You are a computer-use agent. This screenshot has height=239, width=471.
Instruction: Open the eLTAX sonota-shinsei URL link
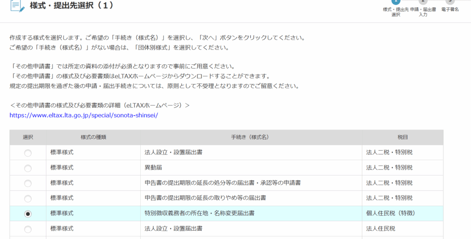84,115
